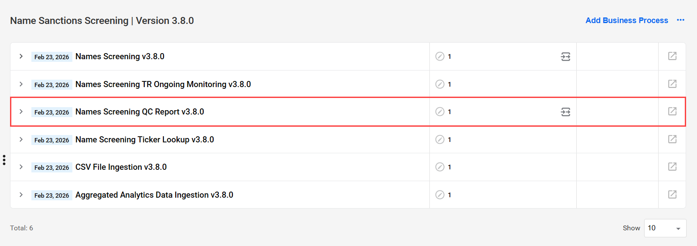The height and width of the screenshot is (246, 697).
Task: Open Name Screening Ticker Lookup external link icon
Action: click(672, 139)
